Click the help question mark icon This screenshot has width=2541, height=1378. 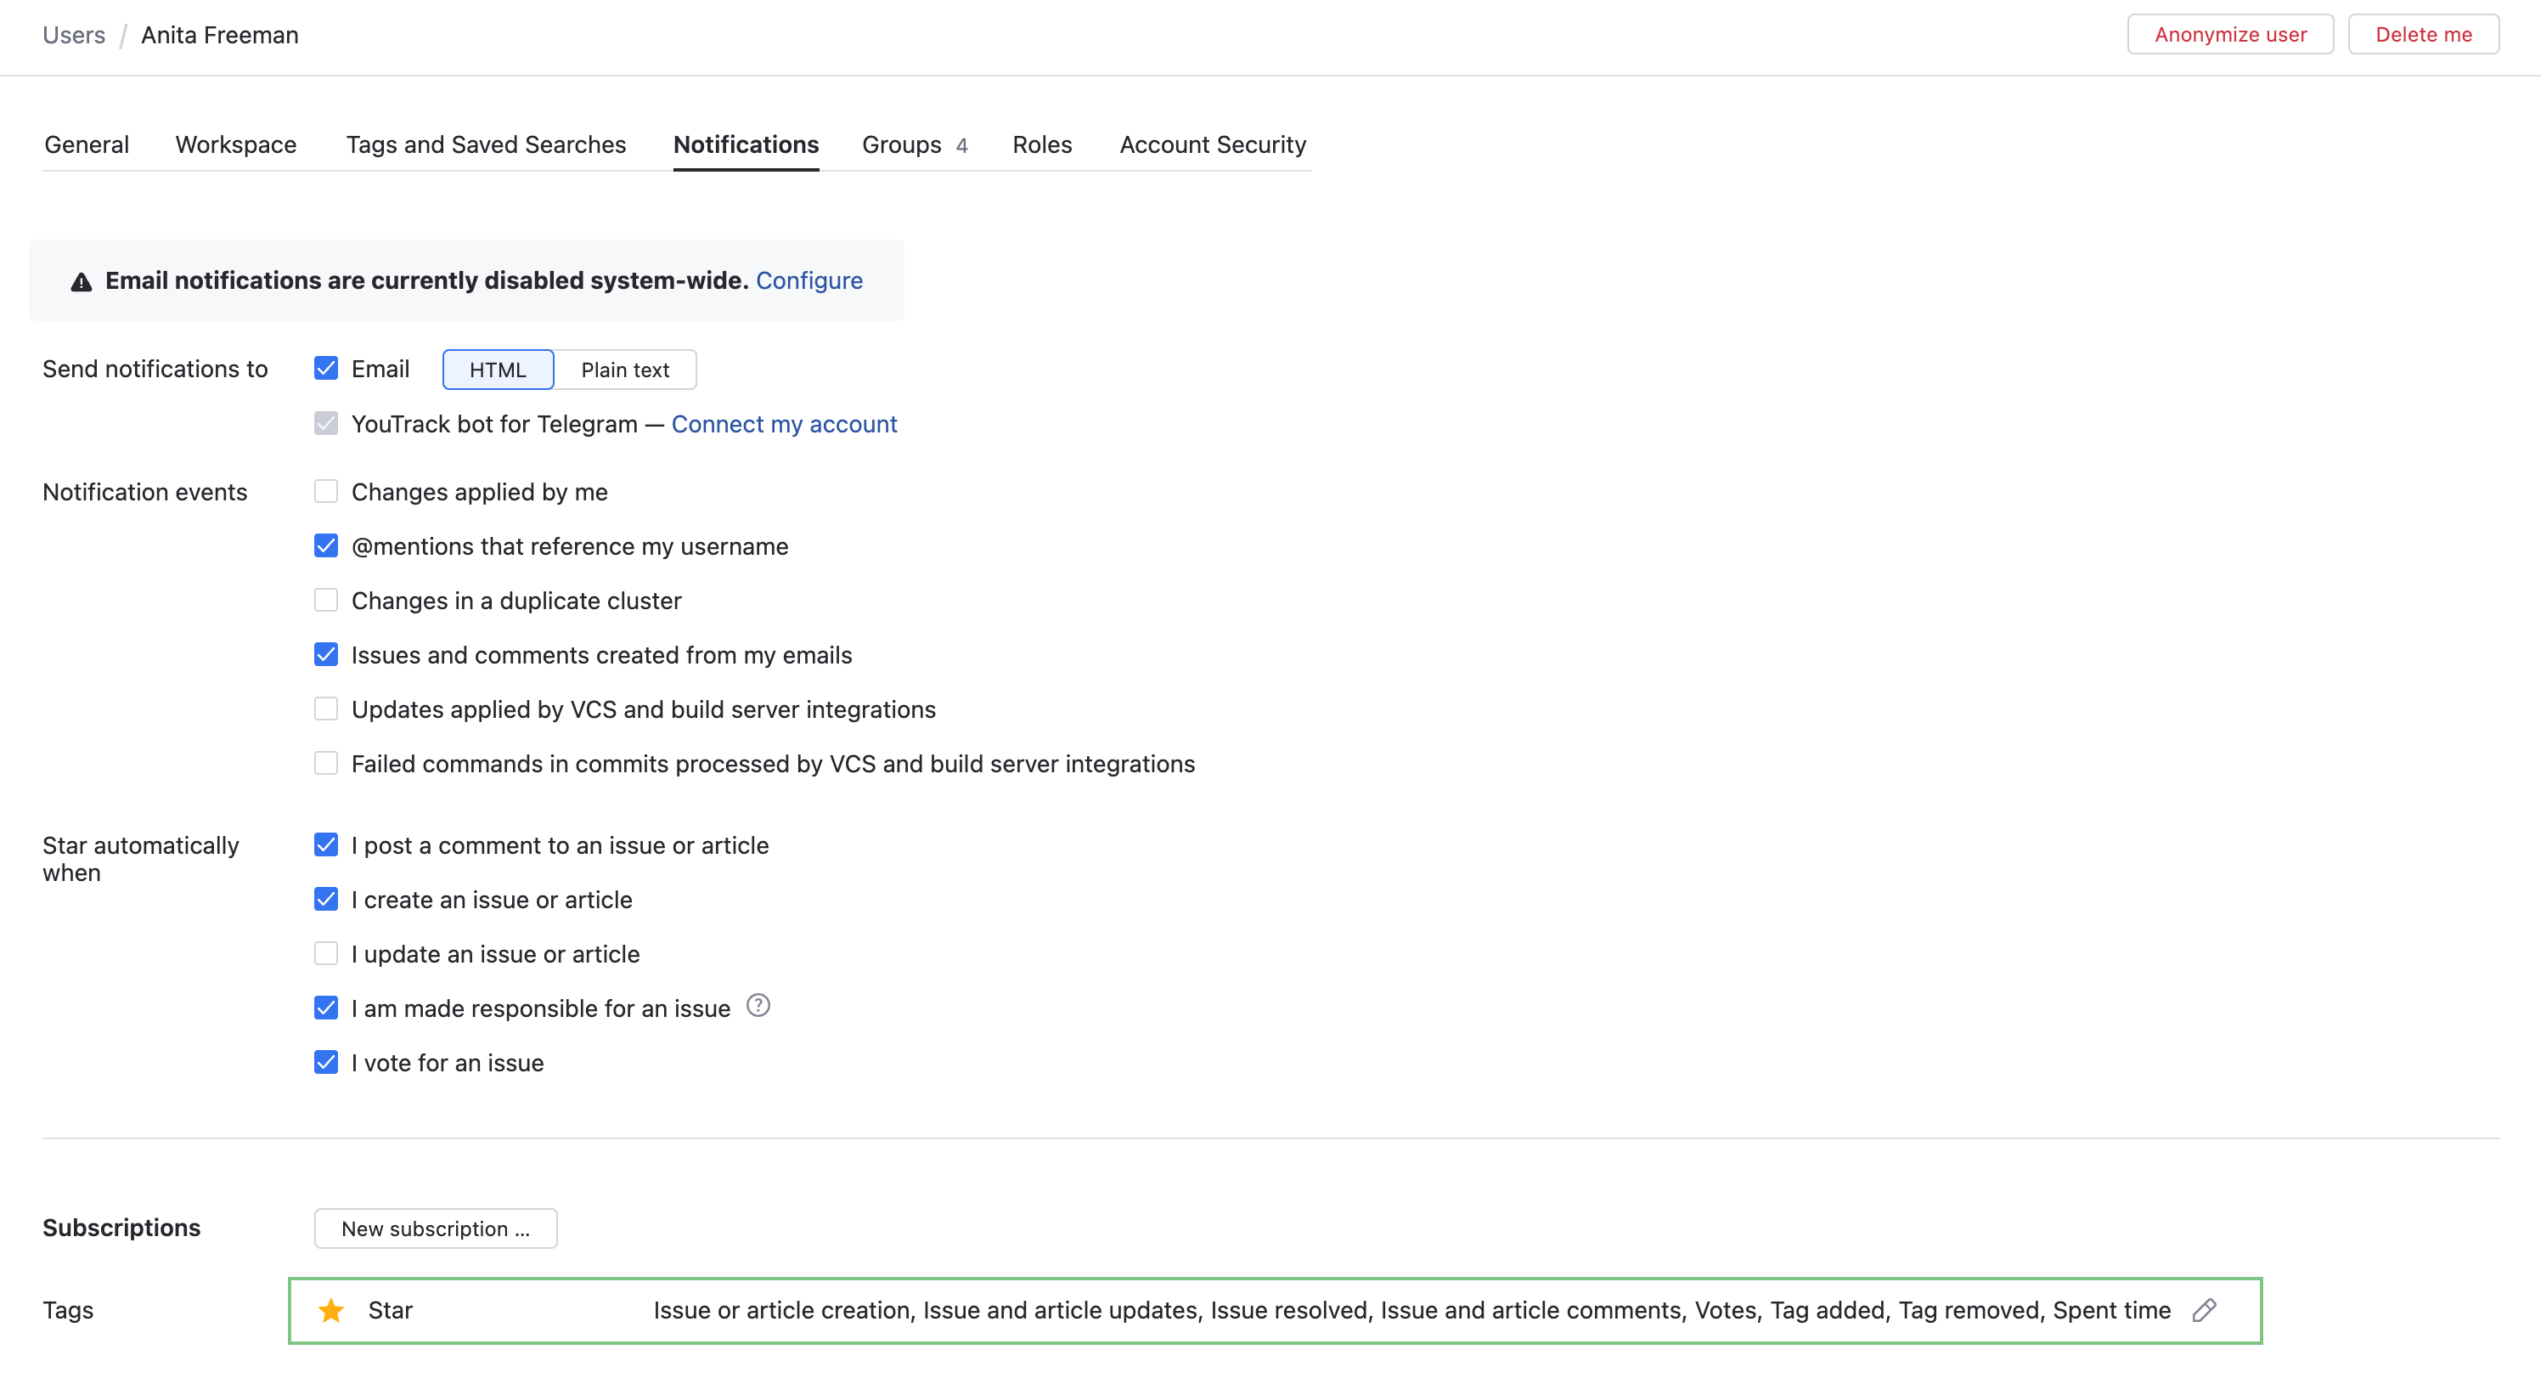click(x=758, y=1005)
